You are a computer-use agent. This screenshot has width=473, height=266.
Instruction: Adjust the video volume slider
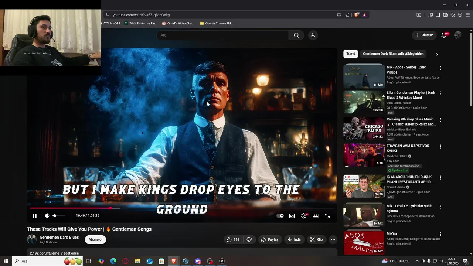tap(59, 216)
